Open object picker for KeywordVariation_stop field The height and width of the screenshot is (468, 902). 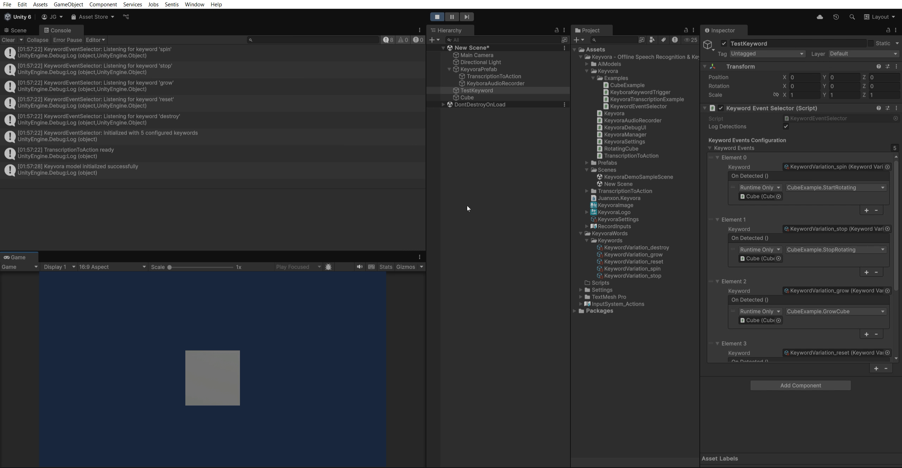[x=888, y=229]
